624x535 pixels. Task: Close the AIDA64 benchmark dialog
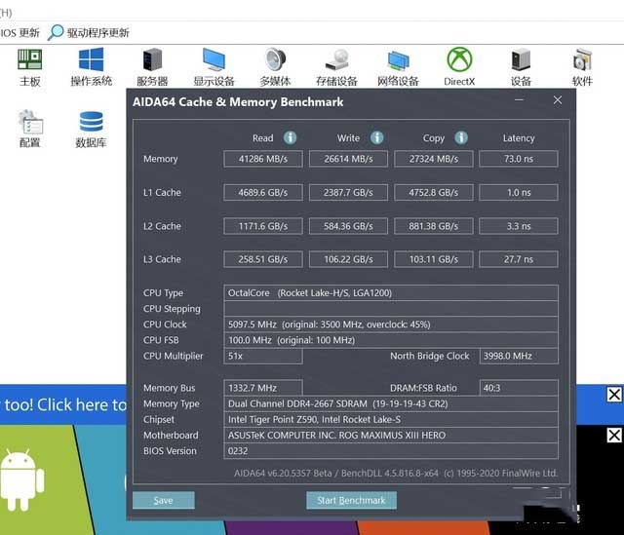[x=558, y=99]
